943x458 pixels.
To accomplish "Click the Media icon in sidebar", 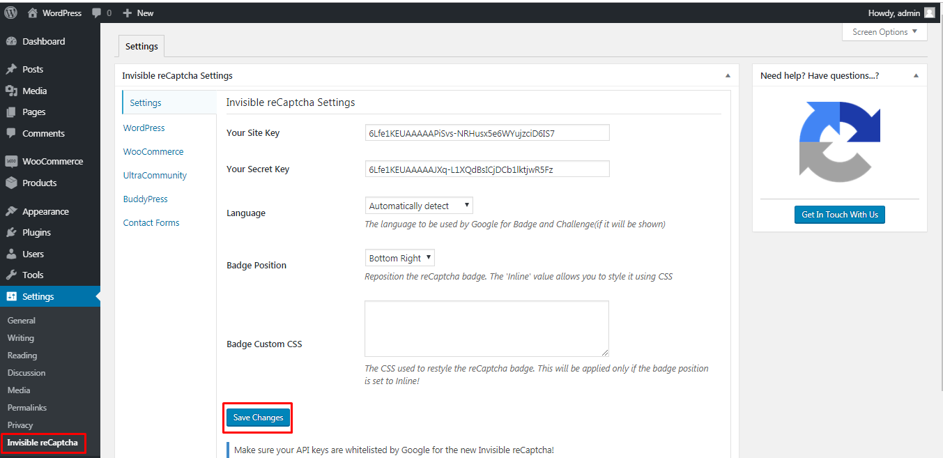I will point(11,91).
